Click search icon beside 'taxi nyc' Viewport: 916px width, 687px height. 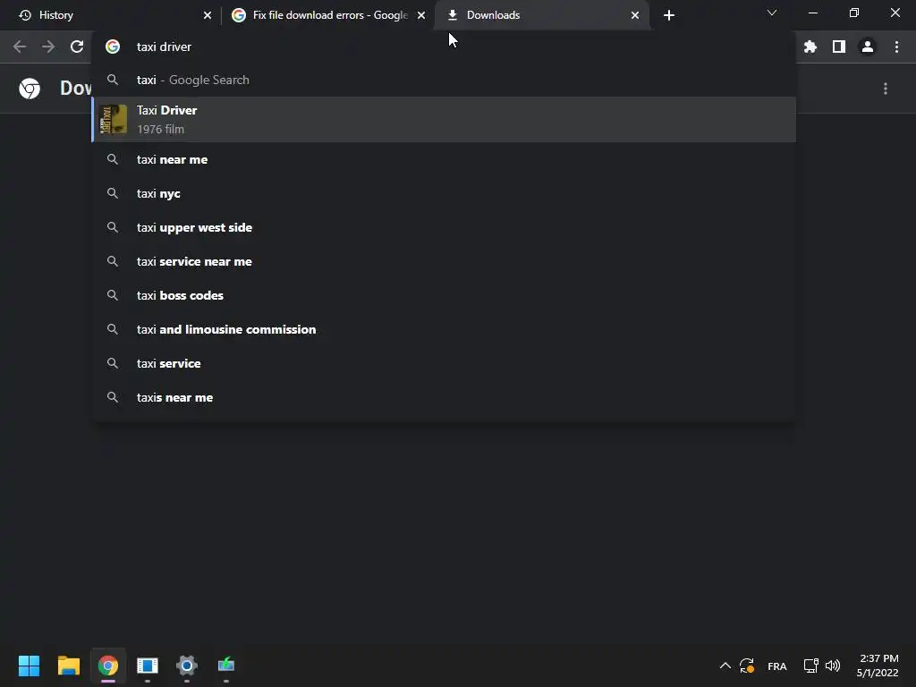click(113, 193)
